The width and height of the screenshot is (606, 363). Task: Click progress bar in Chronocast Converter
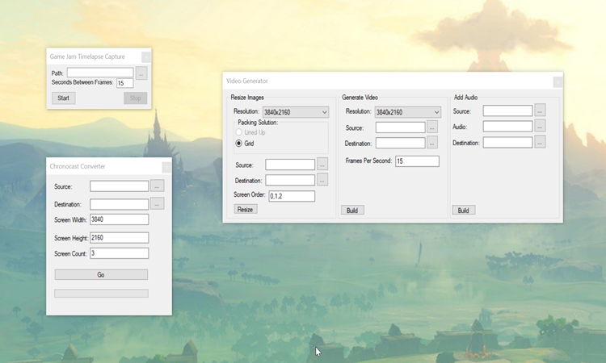(x=101, y=294)
